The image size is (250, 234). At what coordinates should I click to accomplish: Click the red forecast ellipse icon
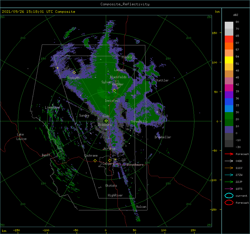coord(229,203)
